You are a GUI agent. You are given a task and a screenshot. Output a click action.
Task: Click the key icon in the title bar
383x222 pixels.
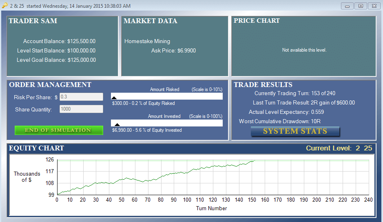point(5,6)
